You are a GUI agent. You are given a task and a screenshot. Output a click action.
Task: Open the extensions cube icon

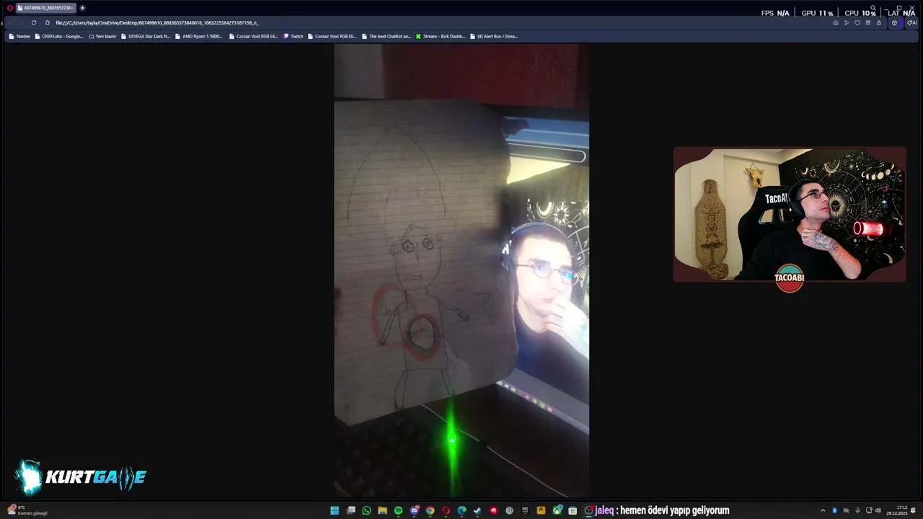coord(894,23)
